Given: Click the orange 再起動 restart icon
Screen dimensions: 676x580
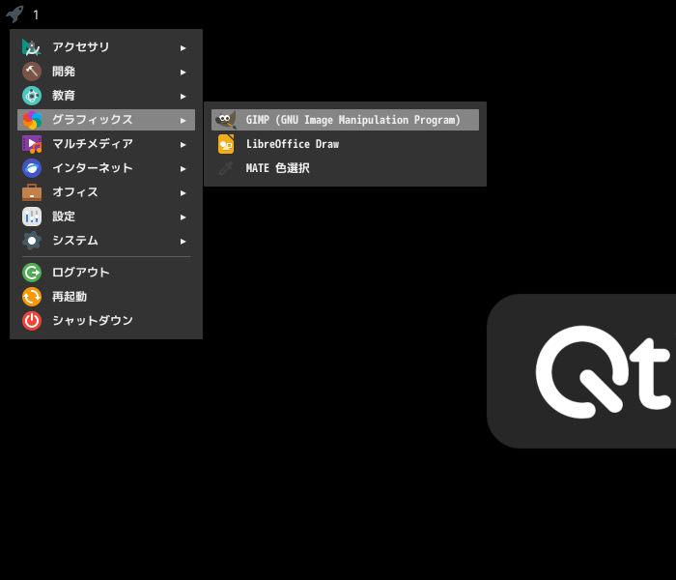Looking at the screenshot, I should [32, 297].
